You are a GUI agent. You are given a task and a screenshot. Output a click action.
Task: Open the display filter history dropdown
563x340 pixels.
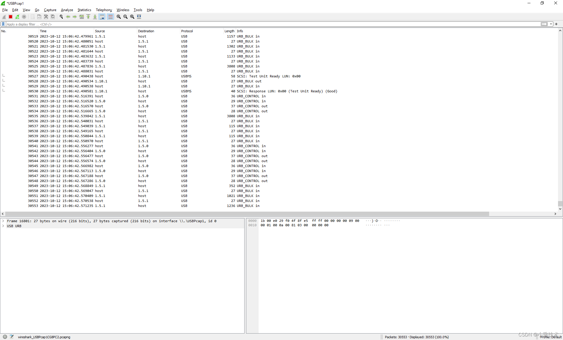[551, 24]
